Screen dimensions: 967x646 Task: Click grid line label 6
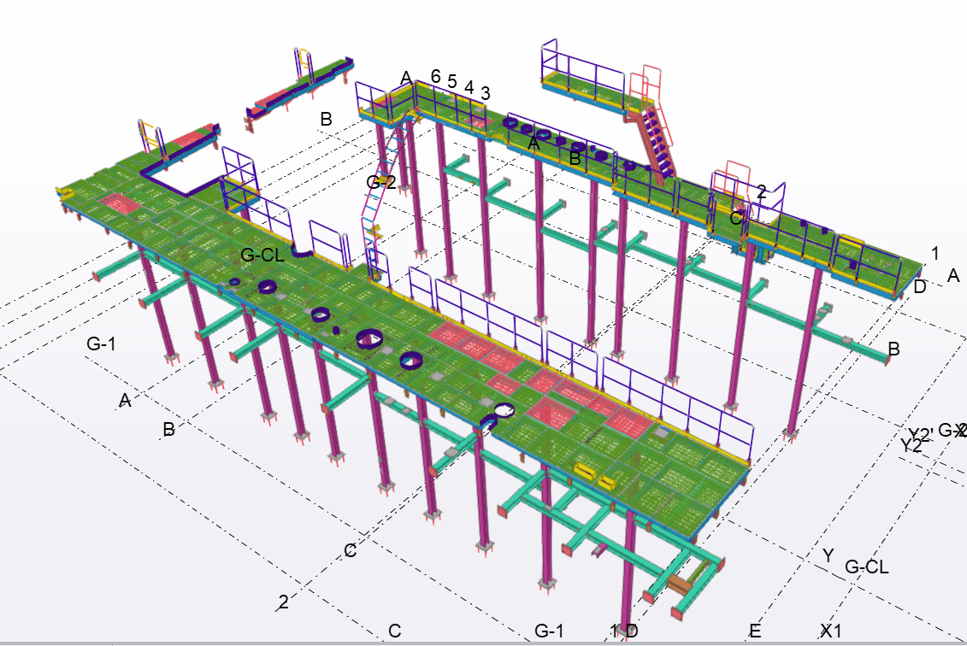click(435, 76)
